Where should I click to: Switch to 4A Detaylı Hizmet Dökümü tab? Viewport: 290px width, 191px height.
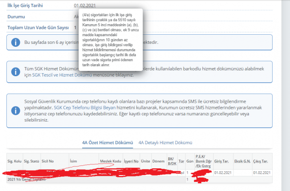[x=165, y=143]
